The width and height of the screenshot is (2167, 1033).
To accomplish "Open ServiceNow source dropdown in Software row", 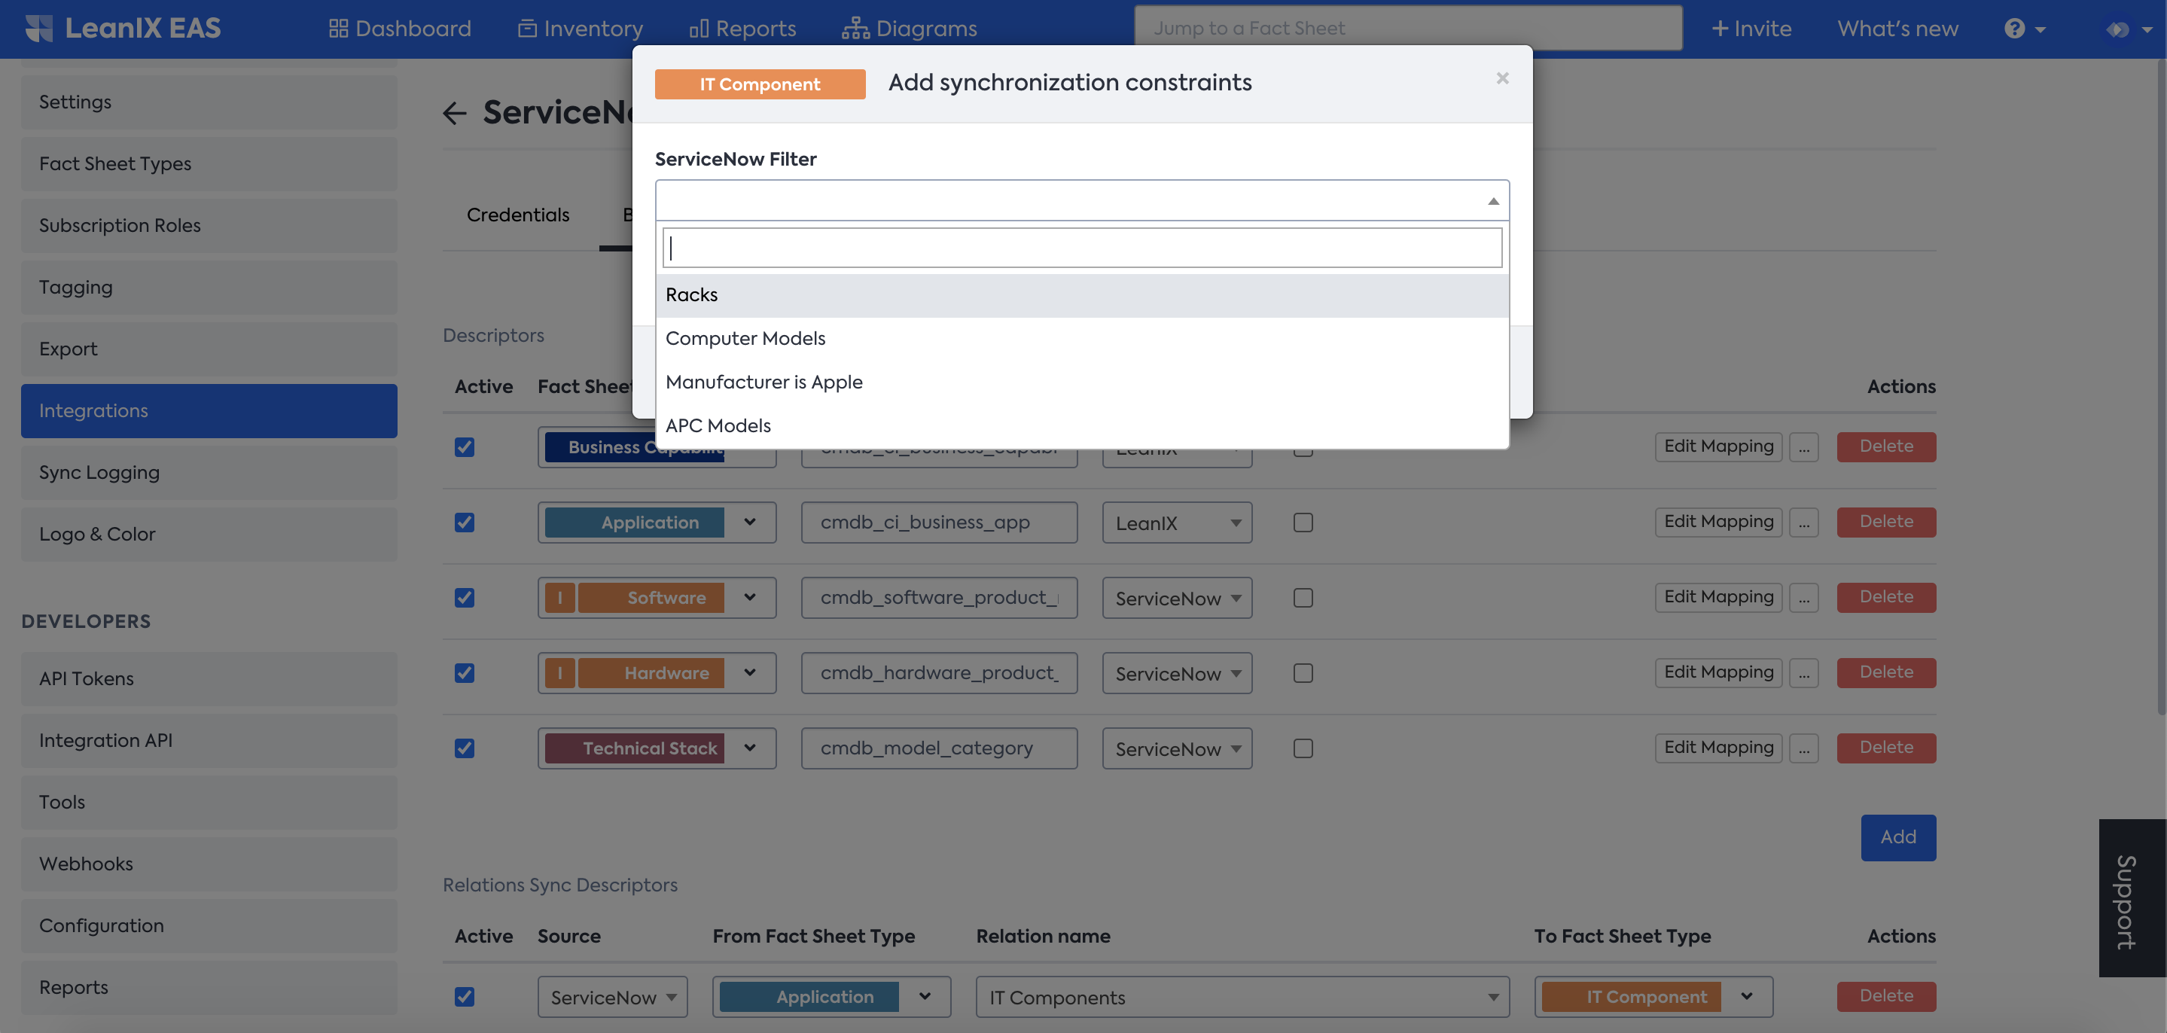I will coord(1177,597).
